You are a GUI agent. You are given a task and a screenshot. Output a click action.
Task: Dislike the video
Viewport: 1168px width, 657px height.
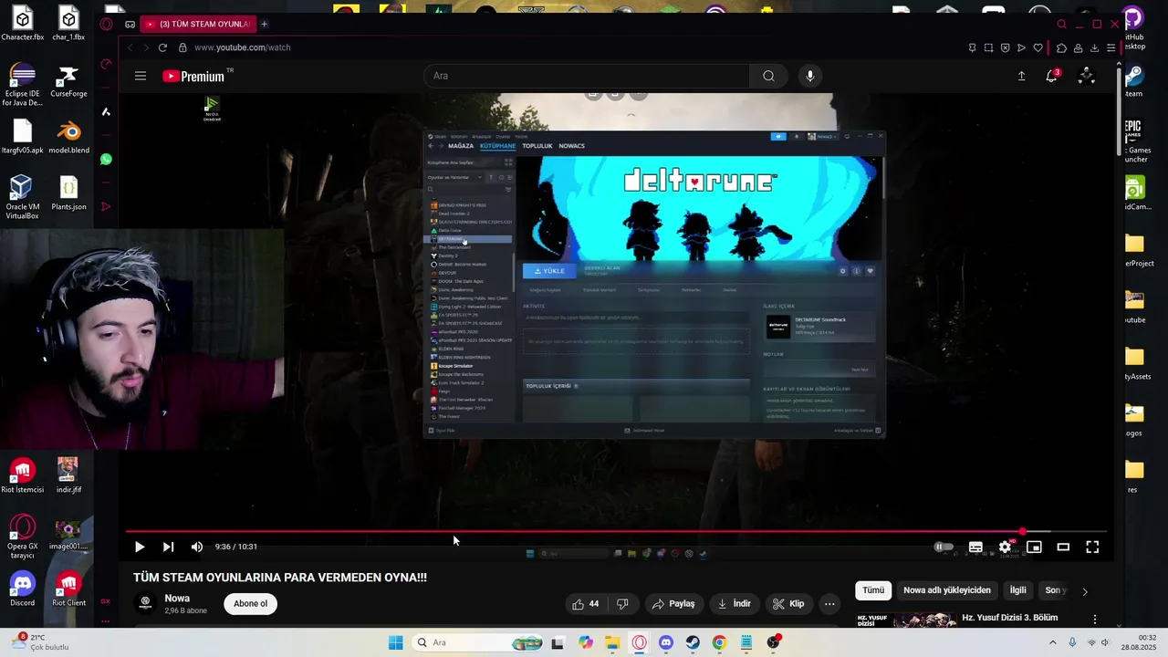622,603
